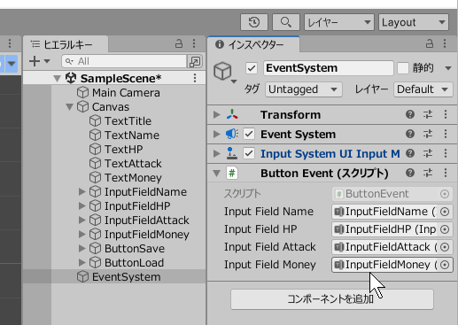Open the SampleScene three-dot options menu

point(195,78)
